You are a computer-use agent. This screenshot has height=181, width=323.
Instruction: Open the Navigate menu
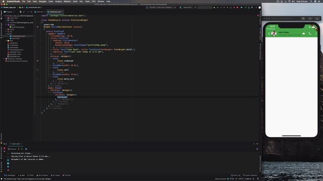42,1
